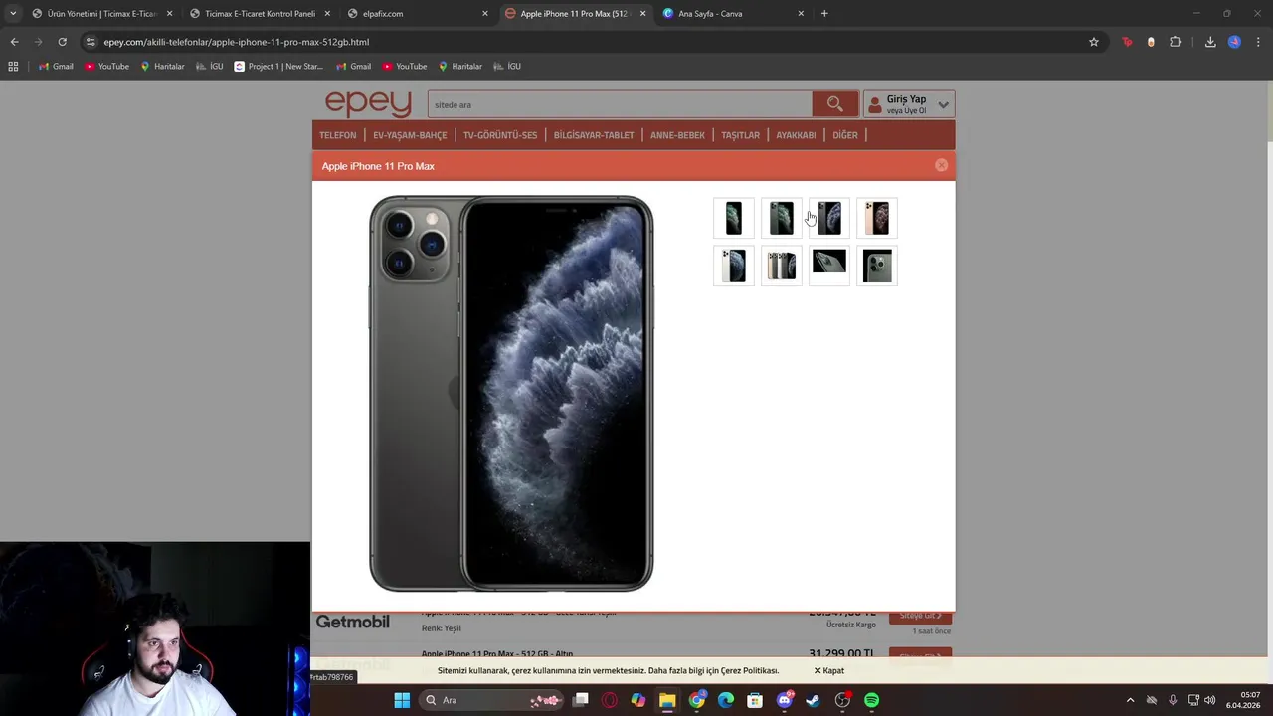This screenshot has width=1273, height=716.
Task: Close the iPhone 11 Pro Max image gallery popup
Action: (x=941, y=165)
